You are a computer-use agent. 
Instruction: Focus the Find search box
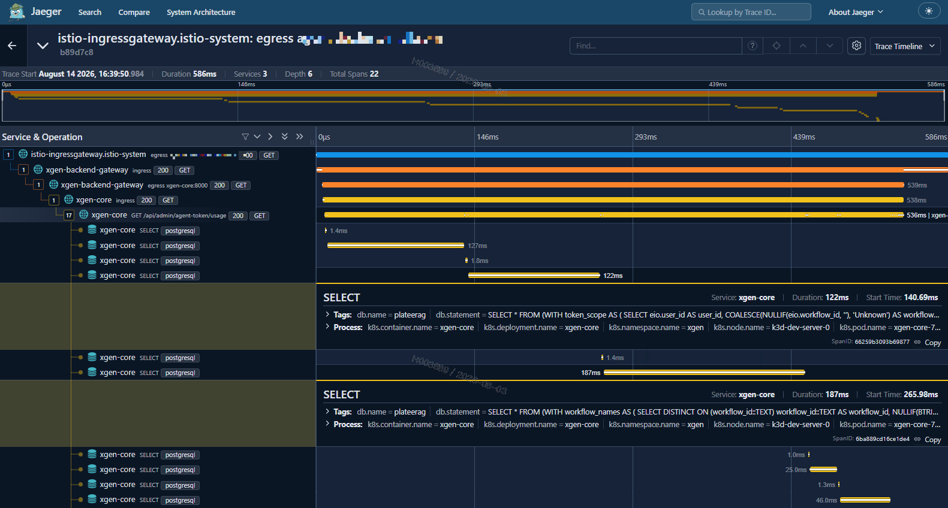pos(656,46)
